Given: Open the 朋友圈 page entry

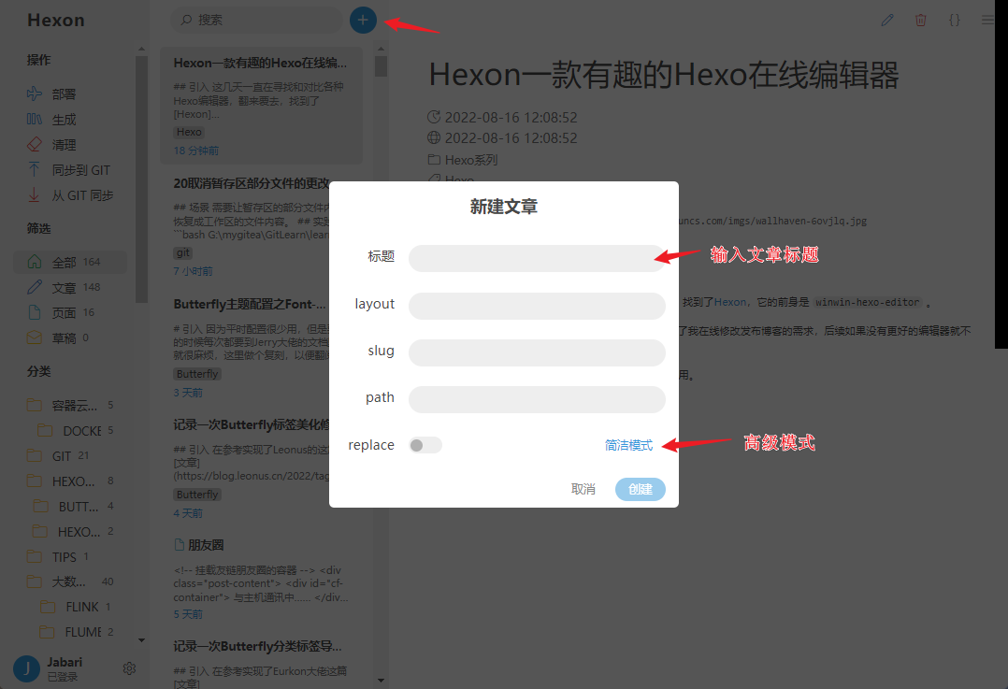Looking at the screenshot, I should (x=206, y=545).
